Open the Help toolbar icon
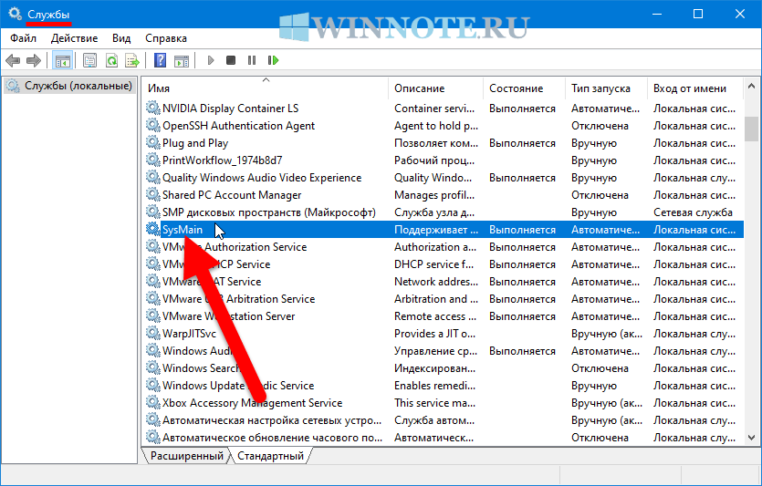Viewport: 762px width, 486px height. (160, 61)
